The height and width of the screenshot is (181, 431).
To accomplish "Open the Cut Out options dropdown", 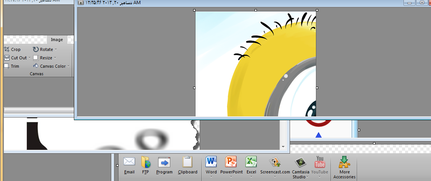I will [x=29, y=58].
